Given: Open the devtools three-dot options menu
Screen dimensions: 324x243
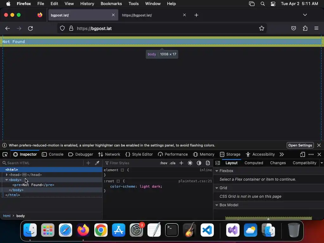Looking at the screenshot, I should click(x=311, y=154).
